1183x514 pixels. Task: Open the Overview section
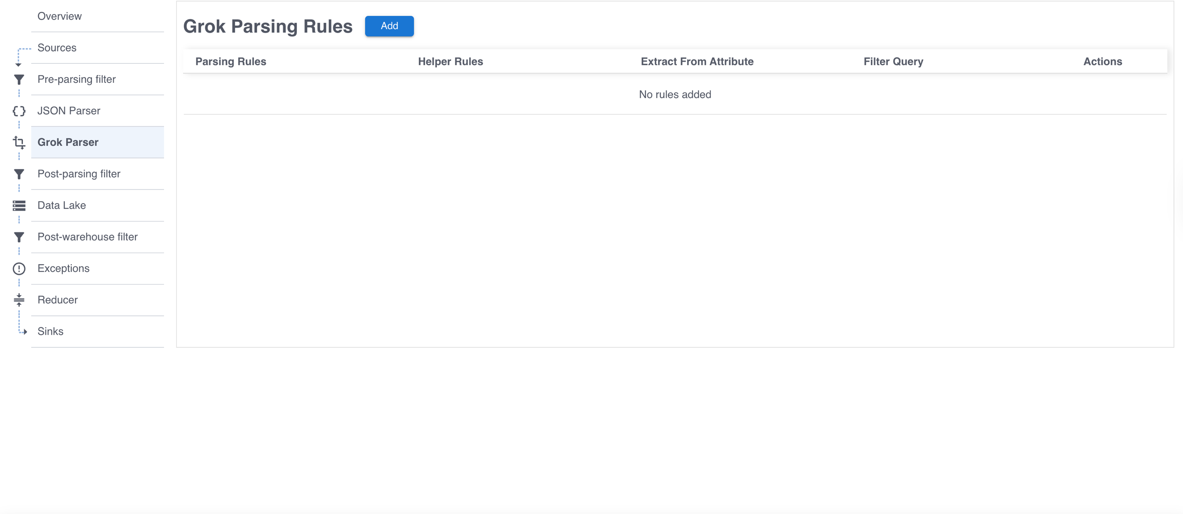tap(60, 16)
